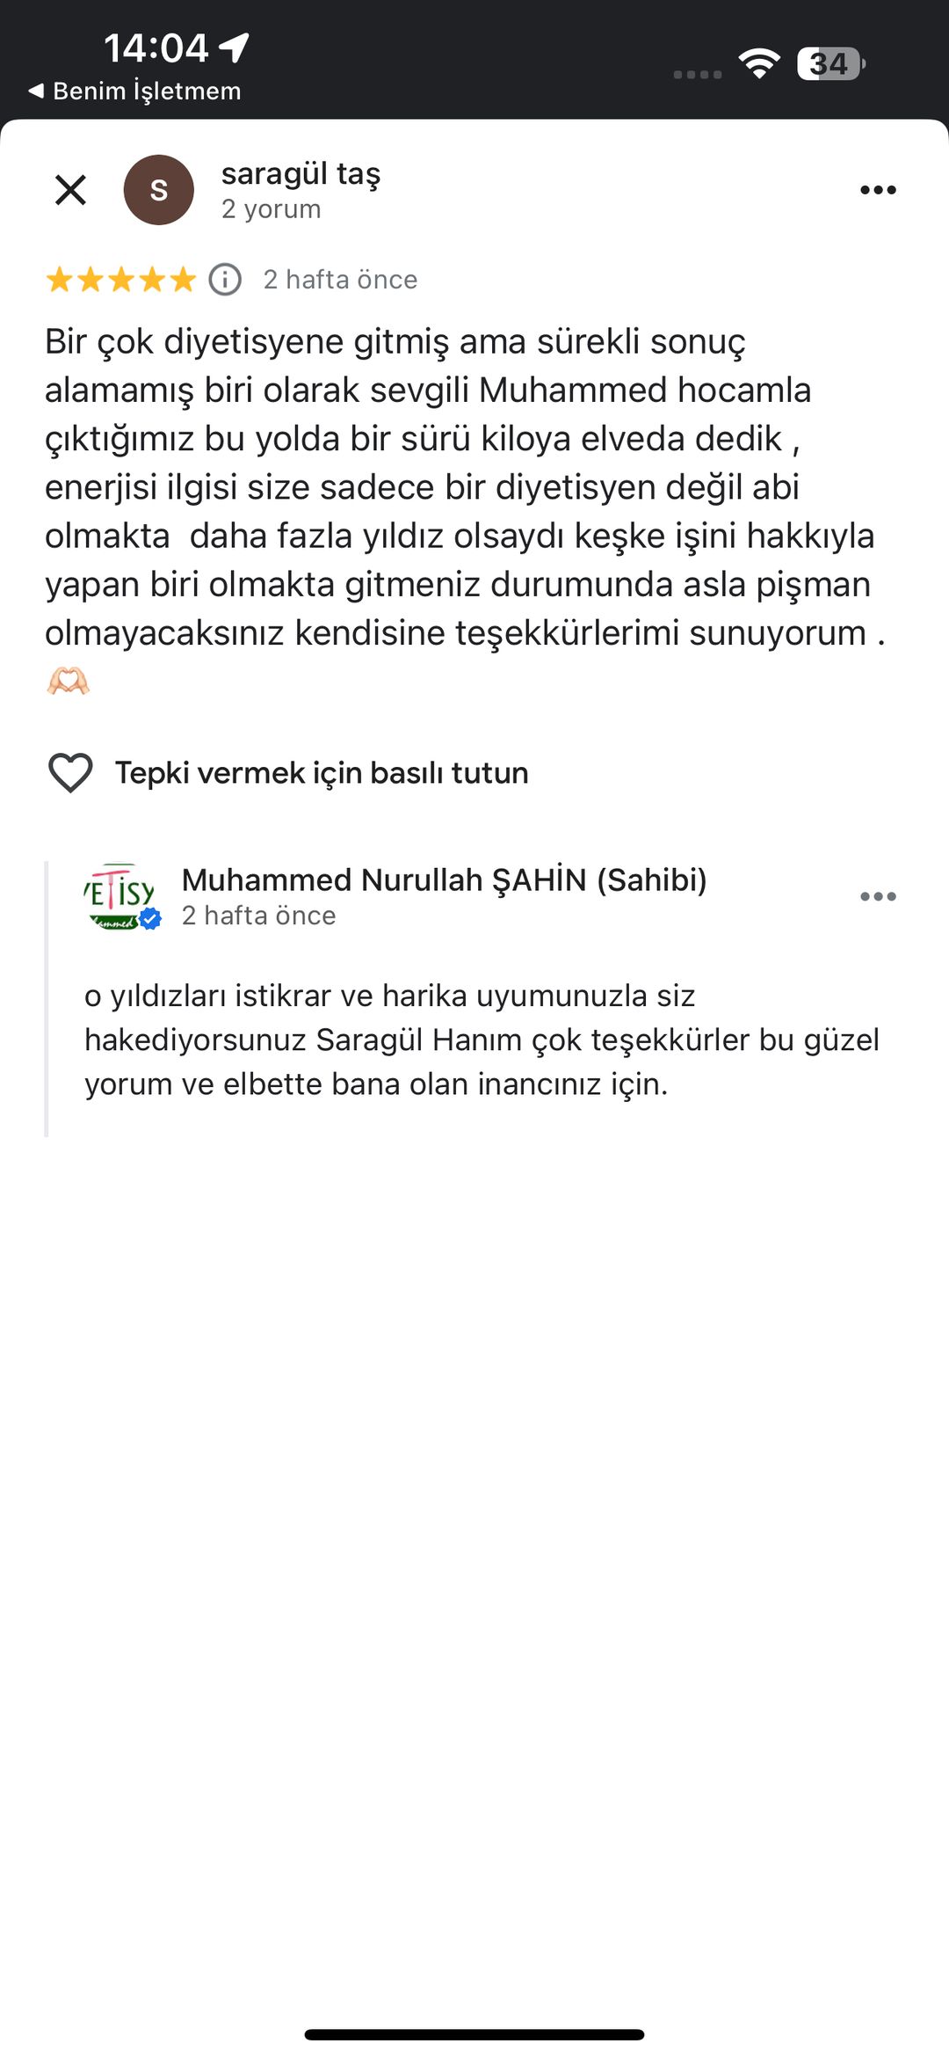
Task: Tap the owner reply text
Action: coord(482,1040)
